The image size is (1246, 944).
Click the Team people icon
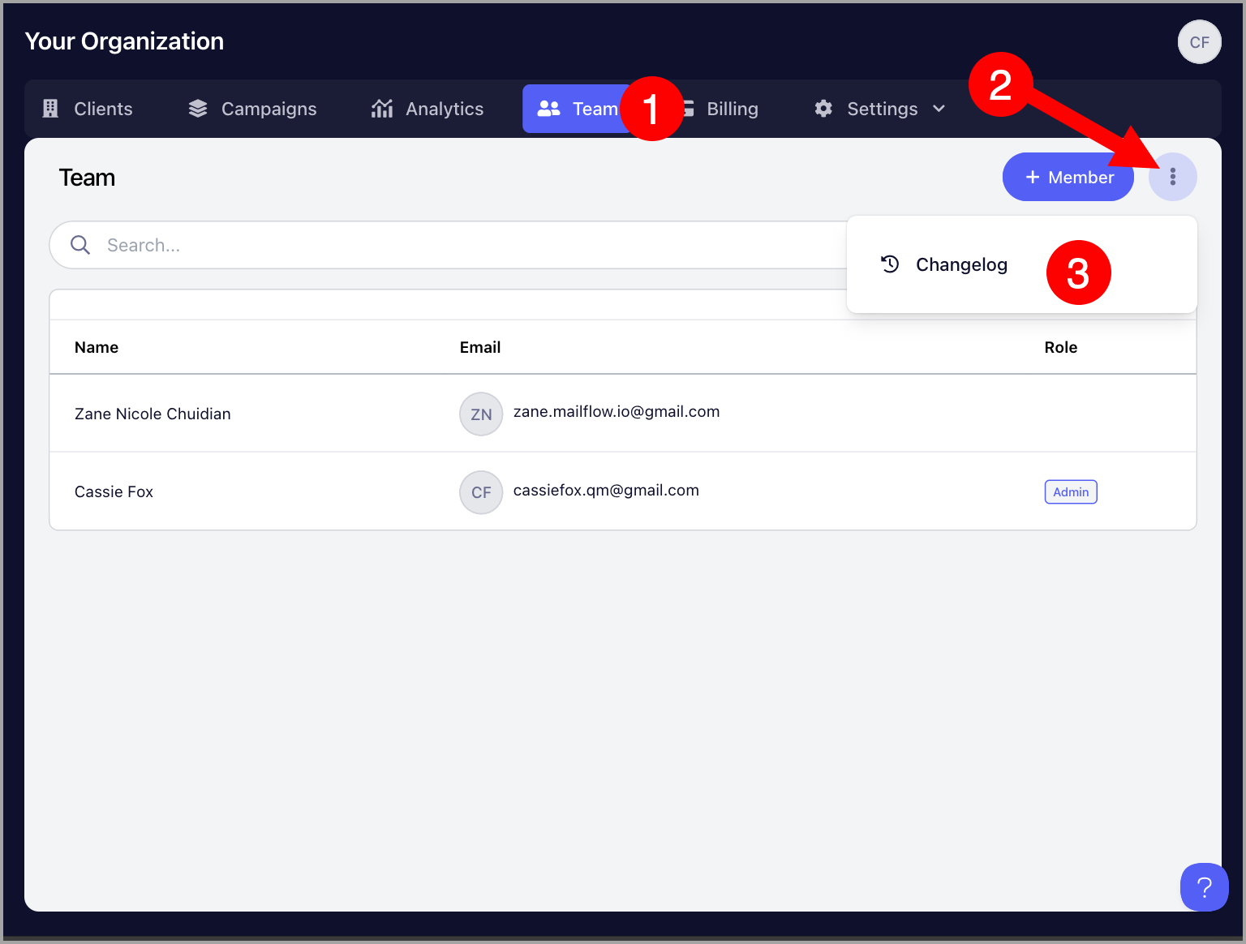[x=549, y=109]
